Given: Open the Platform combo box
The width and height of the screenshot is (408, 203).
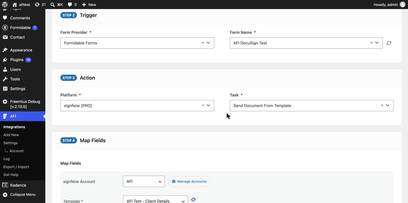Looking at the screenshot, I should (137, 105).
